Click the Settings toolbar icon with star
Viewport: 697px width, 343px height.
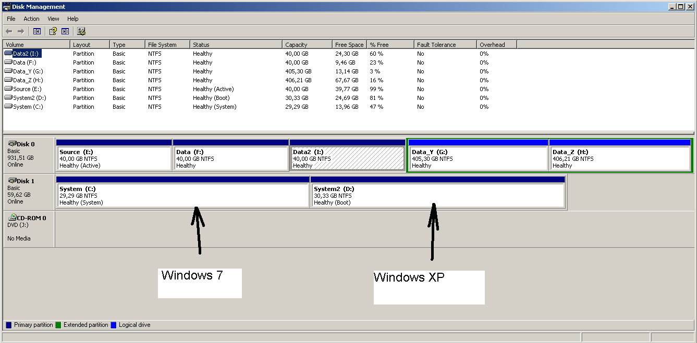pos(81,31)
